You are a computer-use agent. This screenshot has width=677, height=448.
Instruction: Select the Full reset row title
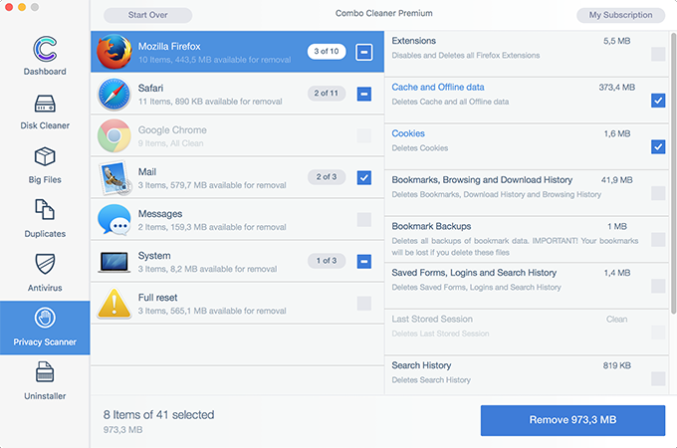pos(157,298)
